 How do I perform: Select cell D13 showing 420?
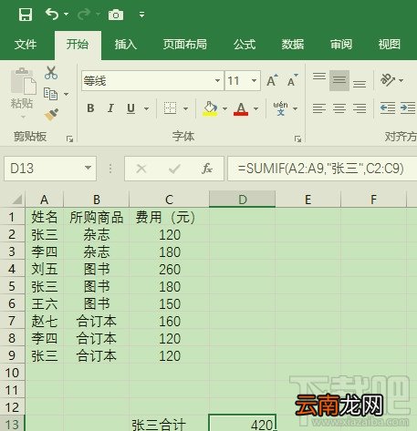243,423
